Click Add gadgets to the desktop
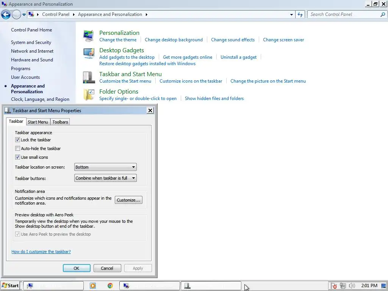The width and height of the screenshot is (388, 291). (x=127, y=57)
